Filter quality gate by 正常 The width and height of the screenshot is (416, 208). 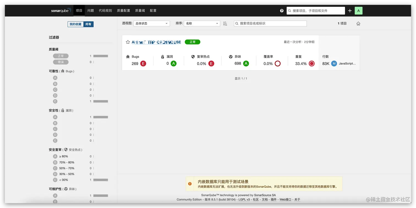coord(61,56)
